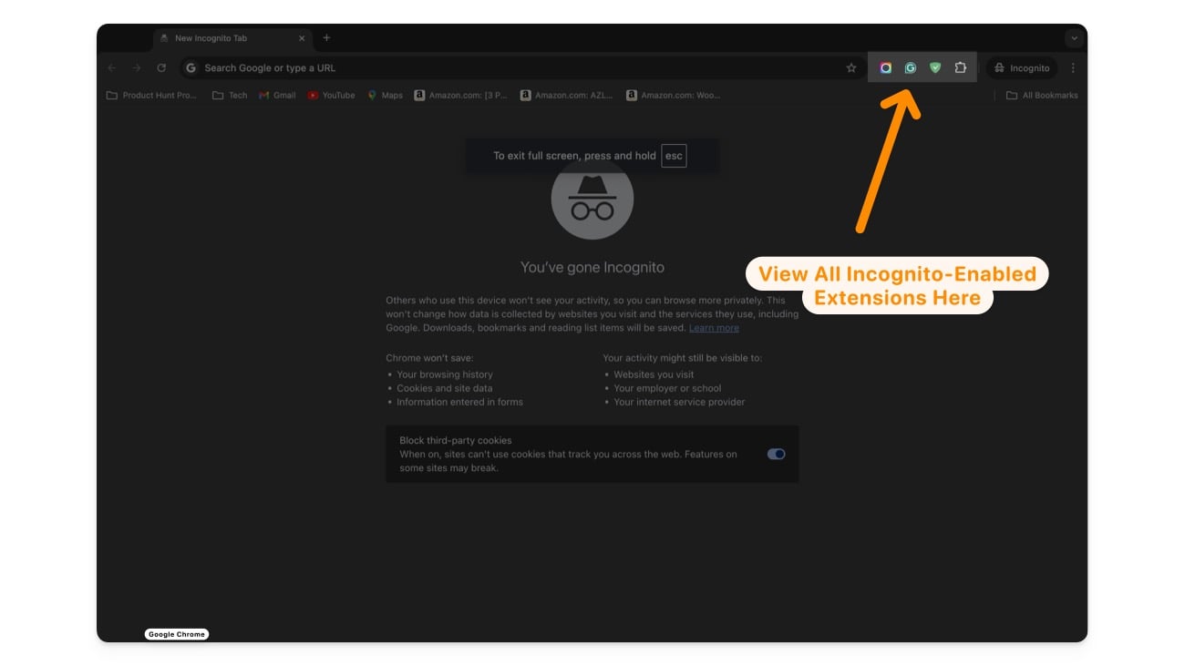This screenshot has height=666, width=1185.
Task: Click the forward navigation arrow
Action: click(137, 68)
